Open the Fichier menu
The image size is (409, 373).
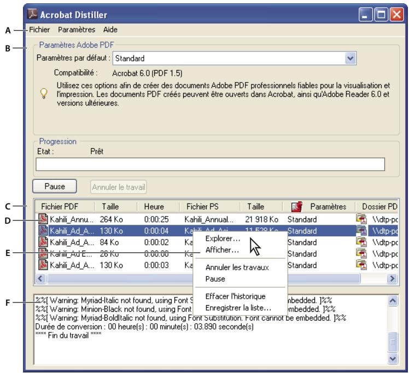click(x=39, y=30)
